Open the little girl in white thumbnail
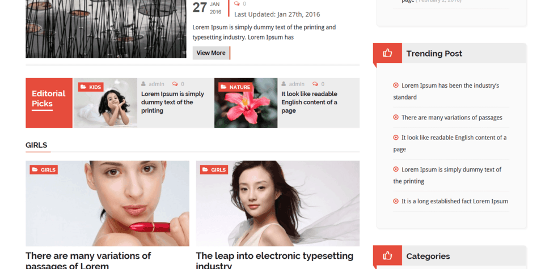This screenshot has width=558, height=269. (105, 103)
